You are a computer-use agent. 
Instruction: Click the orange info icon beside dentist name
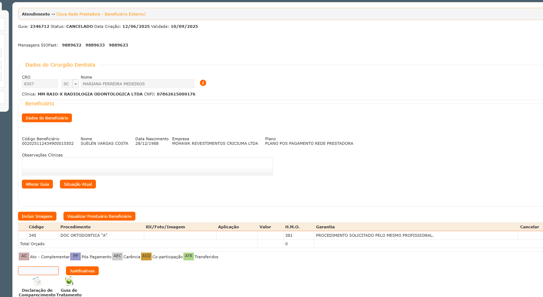[203, 83]
